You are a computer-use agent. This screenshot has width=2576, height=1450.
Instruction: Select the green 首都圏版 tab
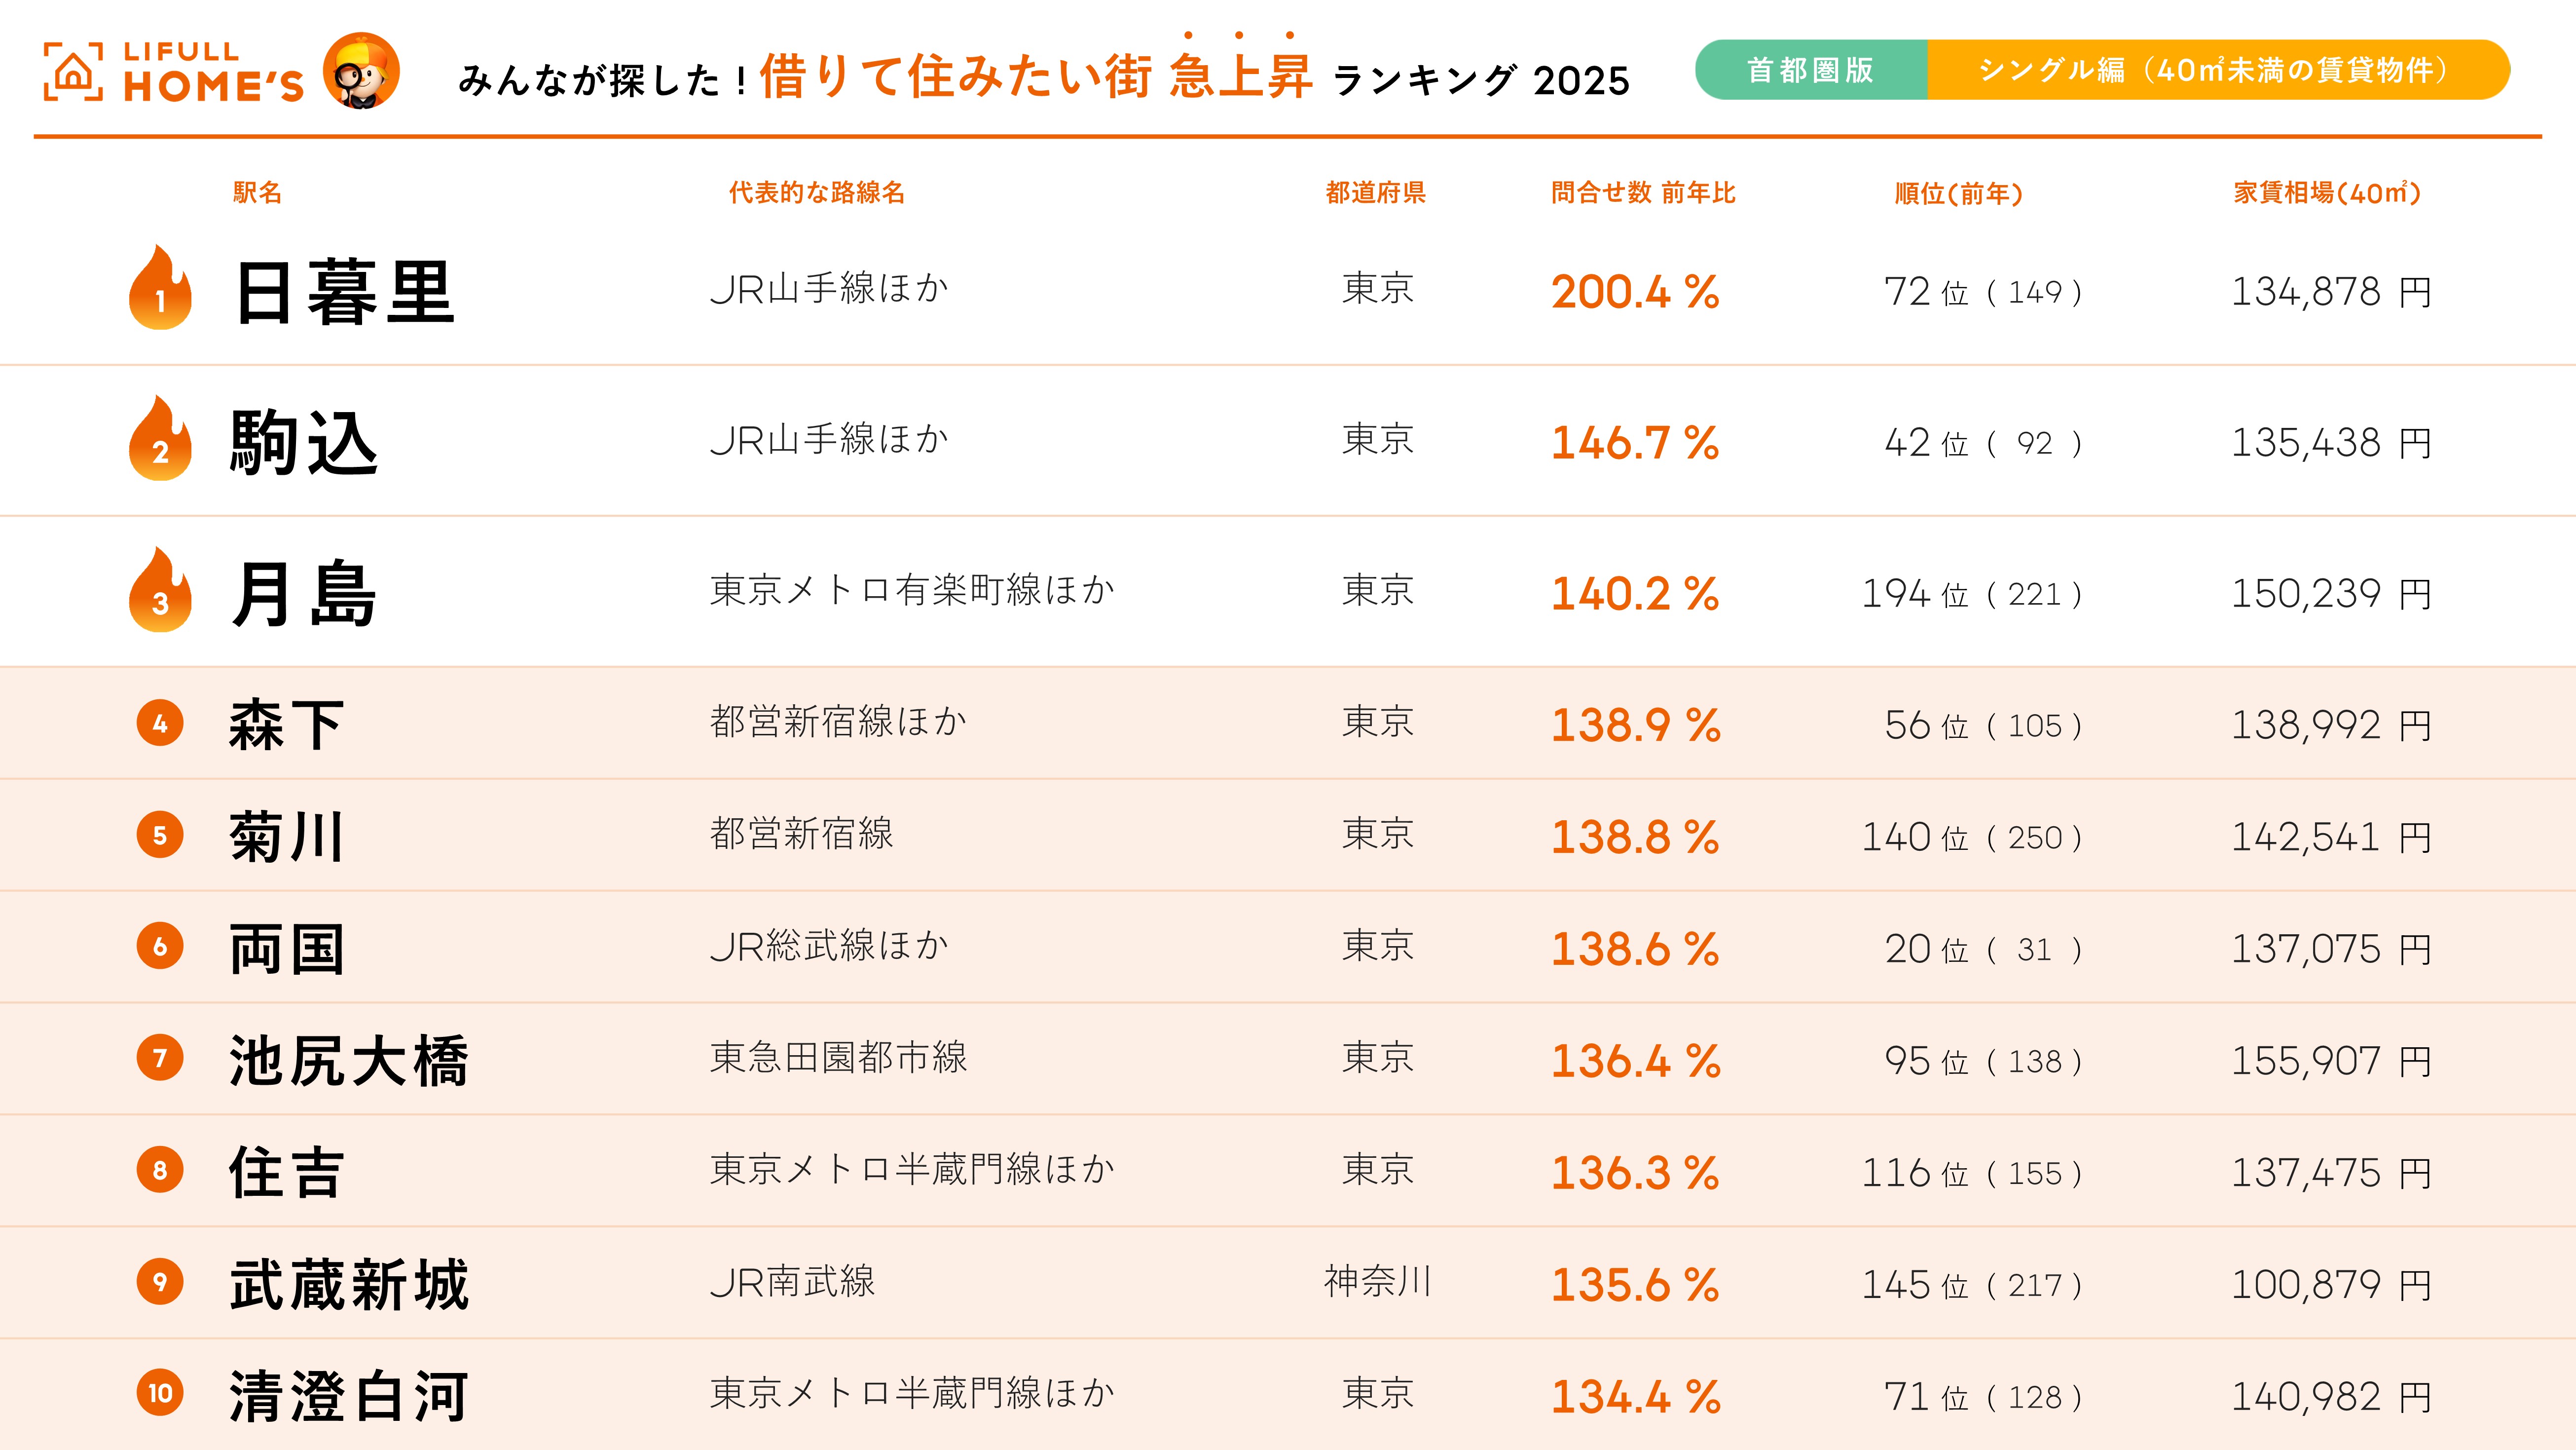(1811, 70)
